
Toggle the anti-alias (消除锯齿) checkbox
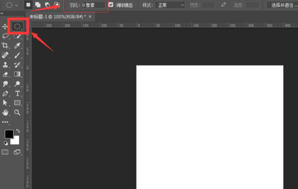111,5
